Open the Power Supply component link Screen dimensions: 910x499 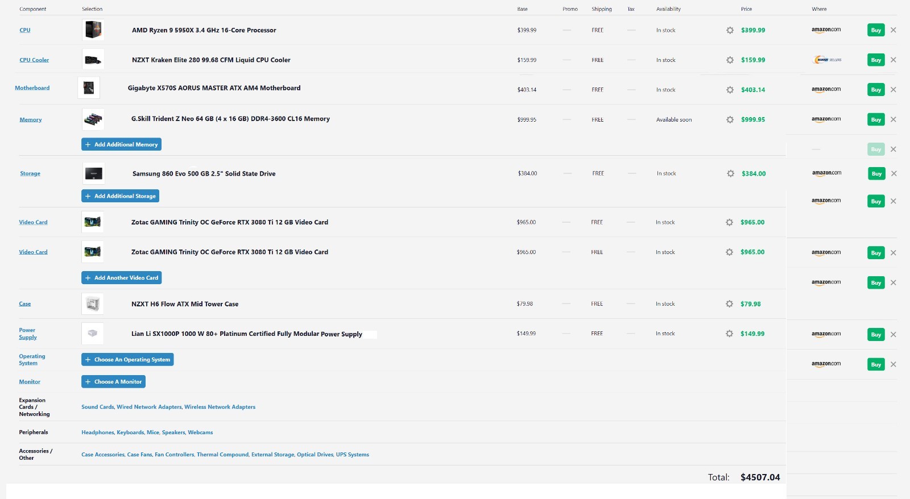[x=28, y=334]
